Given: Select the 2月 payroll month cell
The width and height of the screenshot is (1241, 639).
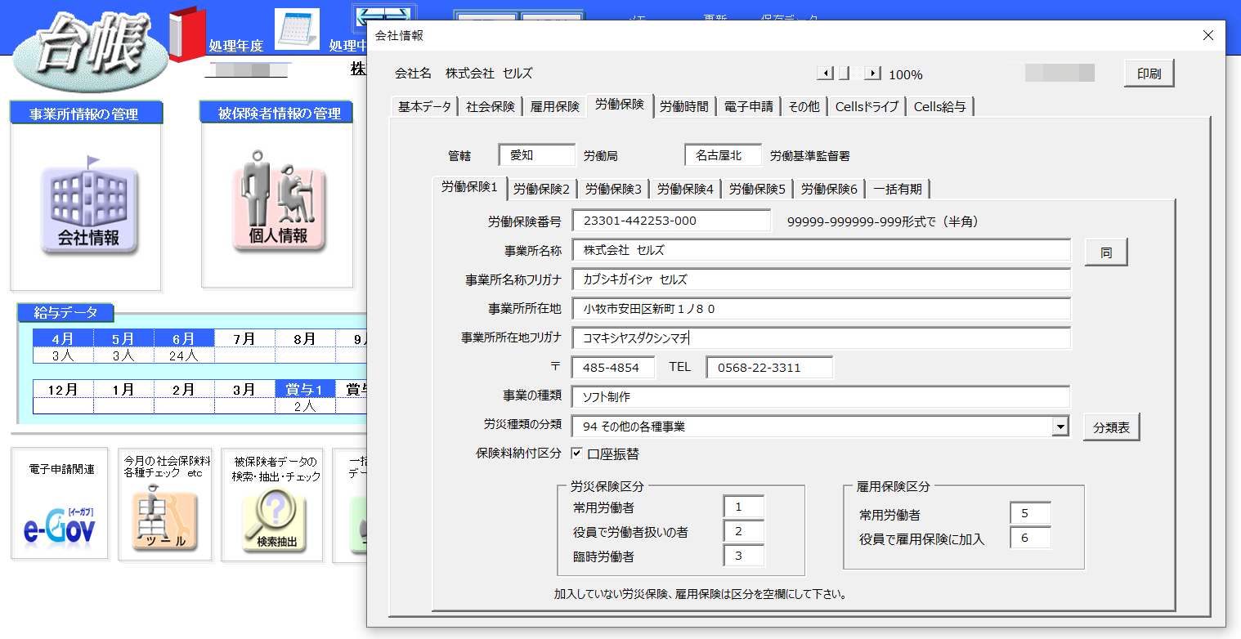Looking at the screenshot, I should pos(184,389).
